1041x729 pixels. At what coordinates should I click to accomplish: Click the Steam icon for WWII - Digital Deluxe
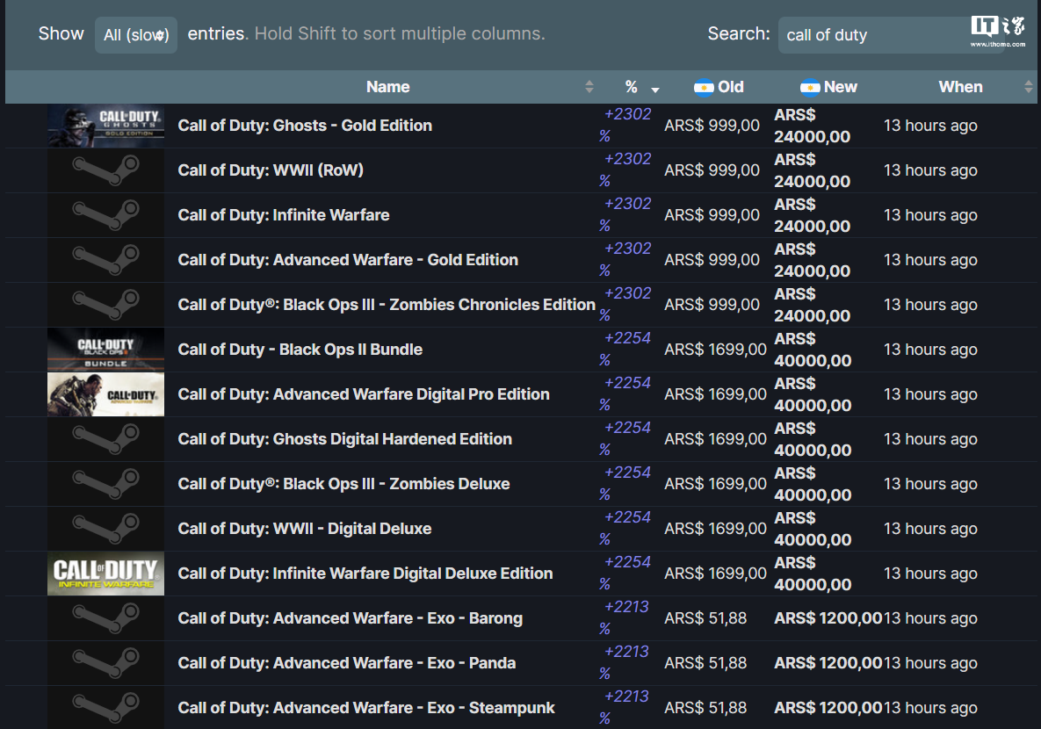pos(105,529)
